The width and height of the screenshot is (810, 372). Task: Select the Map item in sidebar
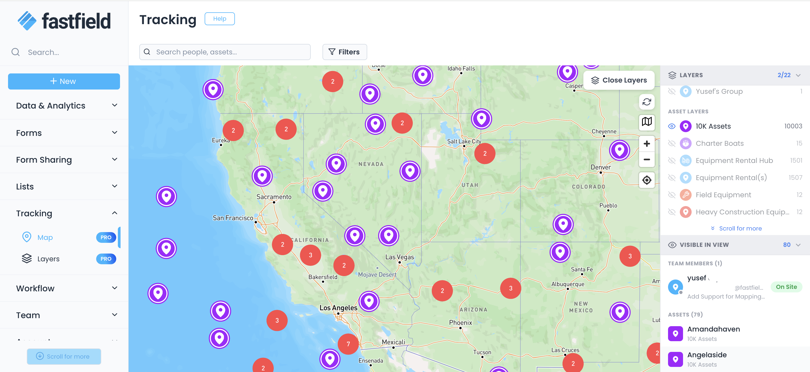click(45, 237)
